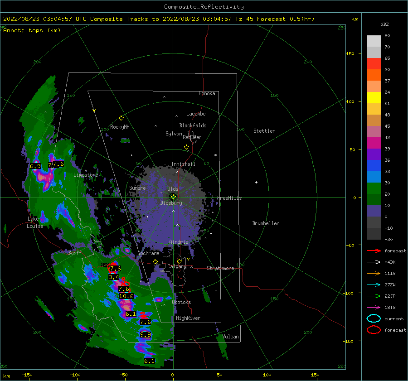Click the Limestone label
Viewport: 408px width, 381px height.
pos(86,175)
